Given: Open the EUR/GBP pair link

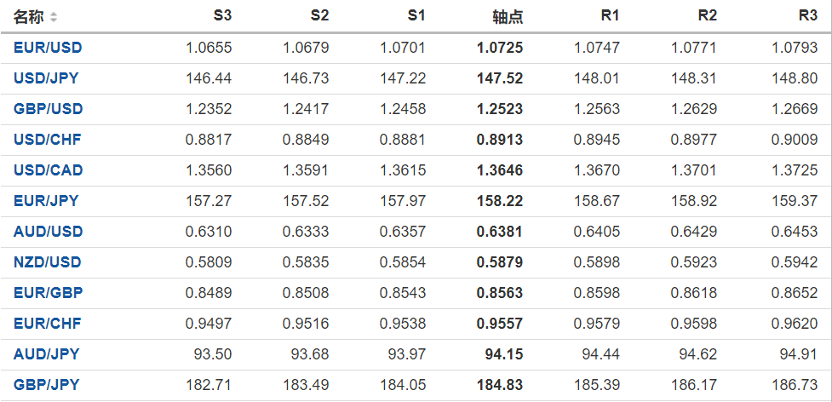Looking at the screenshot, I should 48,293.
